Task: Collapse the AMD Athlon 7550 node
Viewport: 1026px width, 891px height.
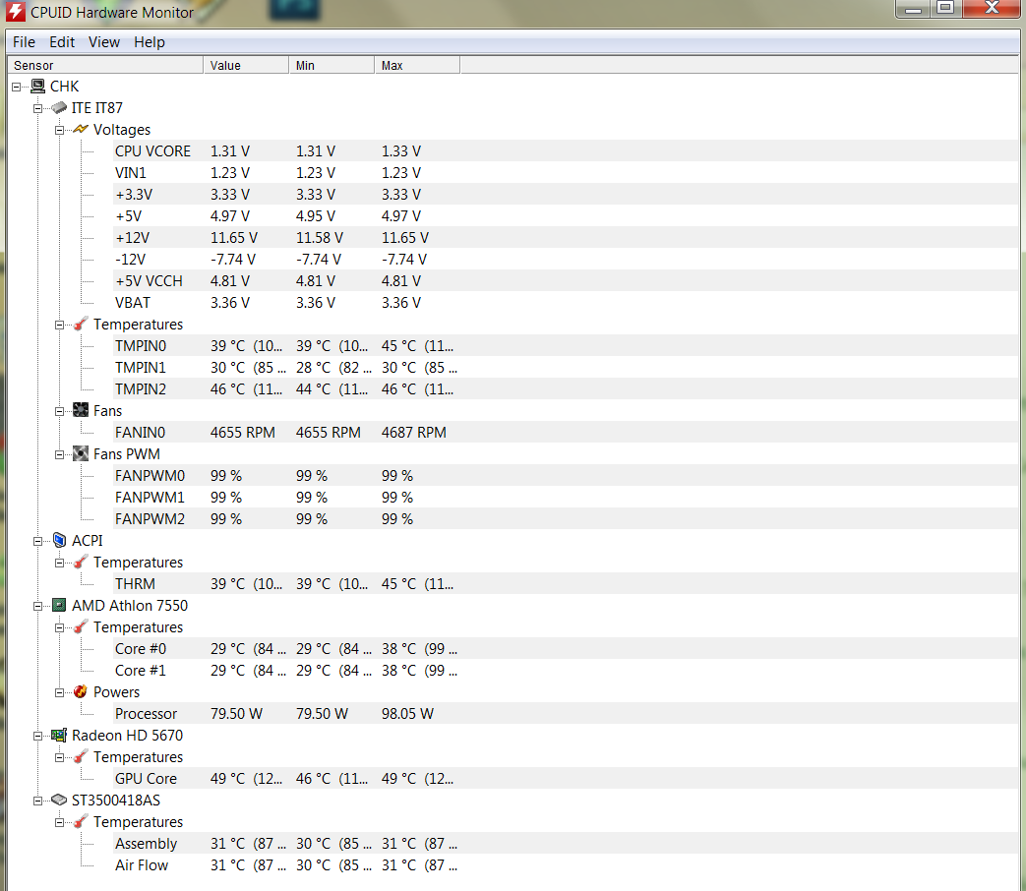Action: click(38, 606)
